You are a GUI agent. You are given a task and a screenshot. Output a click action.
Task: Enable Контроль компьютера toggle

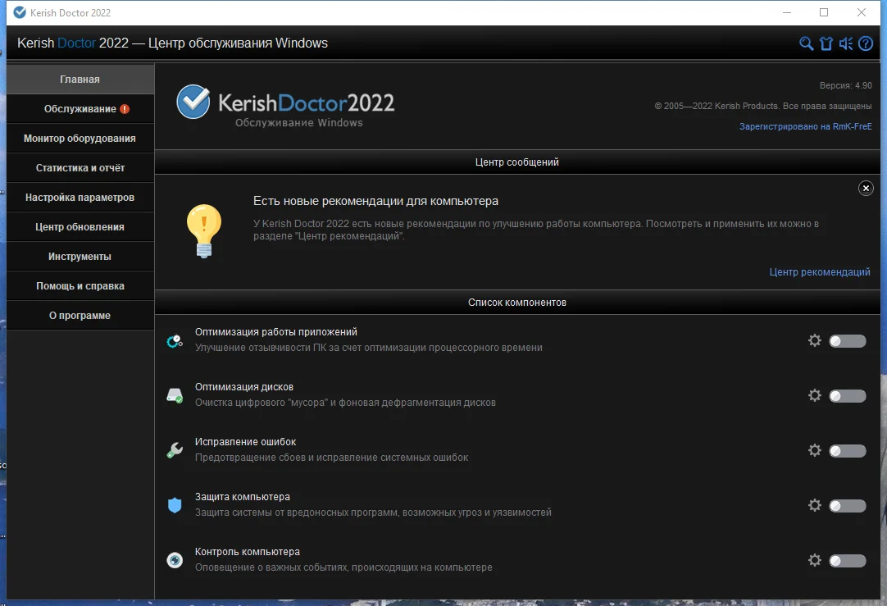[848, 560]
